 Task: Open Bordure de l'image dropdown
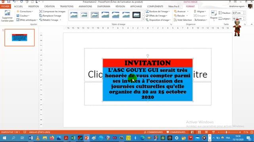click(158, 11)
